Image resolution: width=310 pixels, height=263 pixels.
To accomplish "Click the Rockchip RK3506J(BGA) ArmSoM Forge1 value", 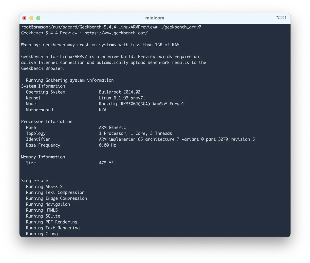I will click(142, 104).
